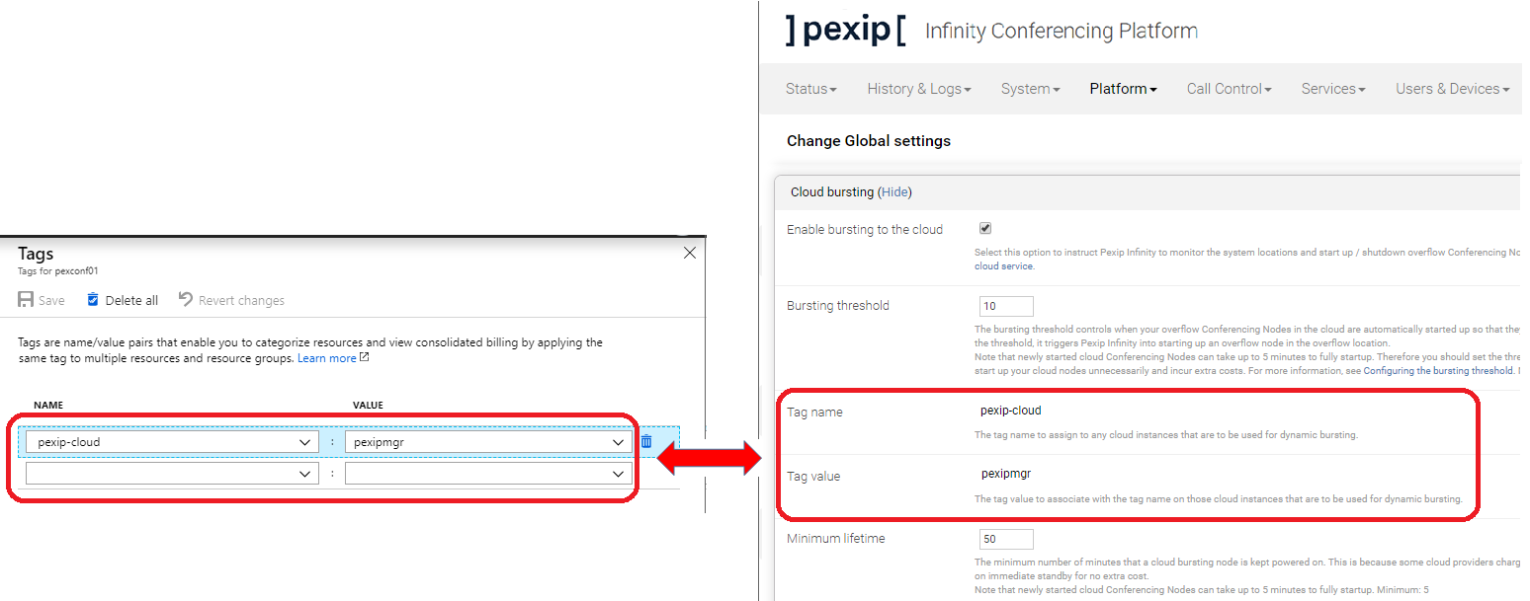Open the History & Logs menu

(918, 89)
